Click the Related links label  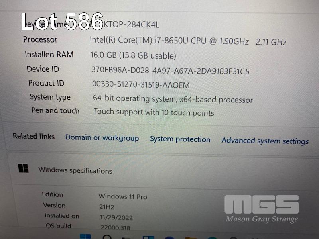[x=34, y=136]
